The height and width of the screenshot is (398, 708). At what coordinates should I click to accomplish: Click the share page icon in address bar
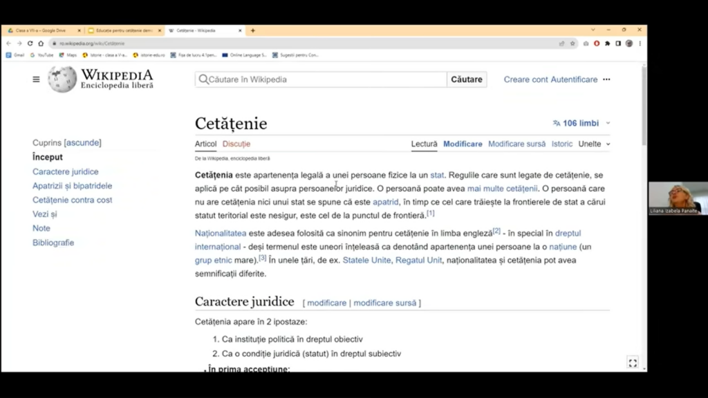point(561,44)
